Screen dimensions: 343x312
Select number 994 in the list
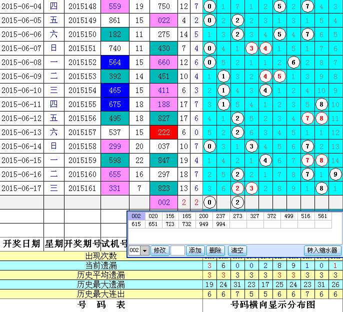(221, 224)
